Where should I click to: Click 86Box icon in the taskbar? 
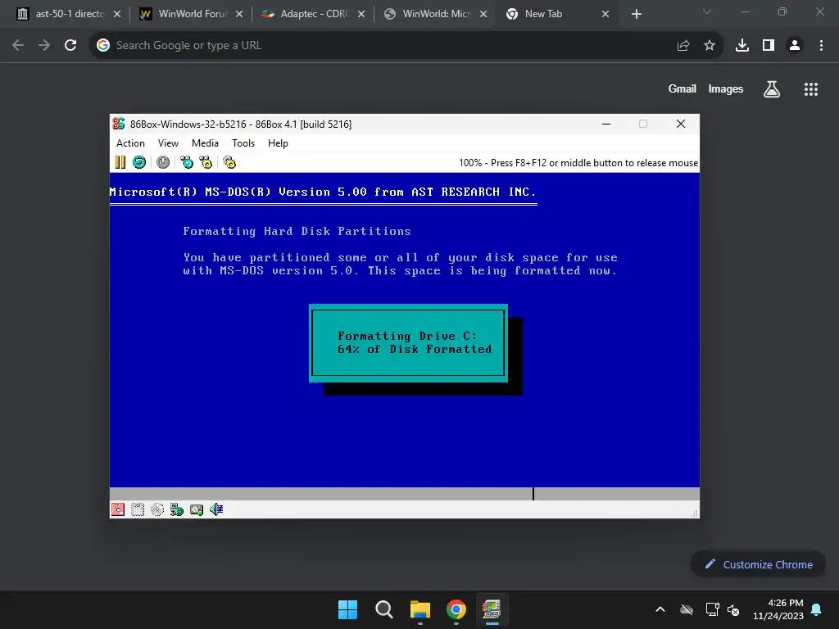[492, 609]
